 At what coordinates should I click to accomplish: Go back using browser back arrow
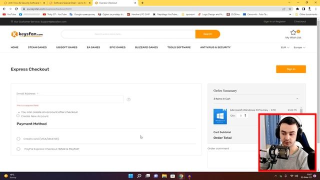4,9
